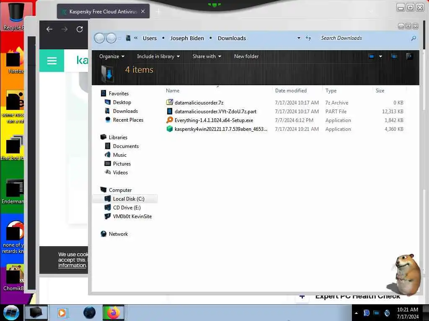The image size is (429, 321).
Task: Open the media player taskbar icon
Action: [62, 313]
